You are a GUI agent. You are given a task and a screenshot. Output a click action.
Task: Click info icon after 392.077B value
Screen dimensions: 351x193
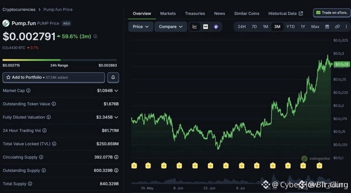pos(116,157)
